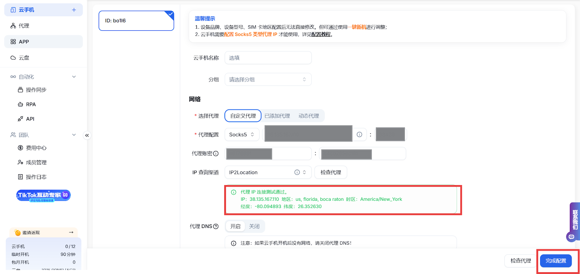Collapse the sidebar with double-chevron icon
580x274 pixels.
tap(87, 135)
